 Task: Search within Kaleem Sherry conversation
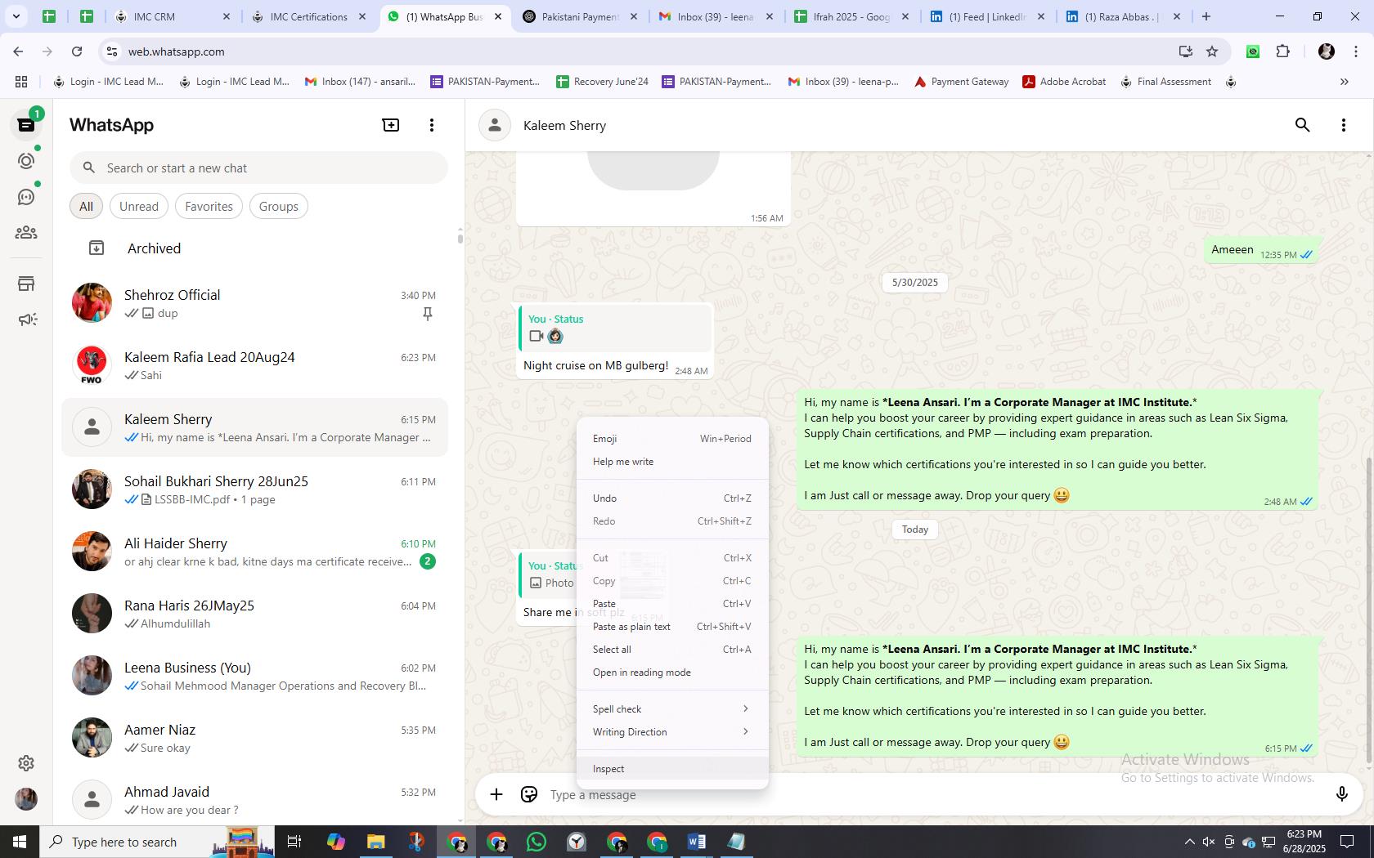(1303, 125)
